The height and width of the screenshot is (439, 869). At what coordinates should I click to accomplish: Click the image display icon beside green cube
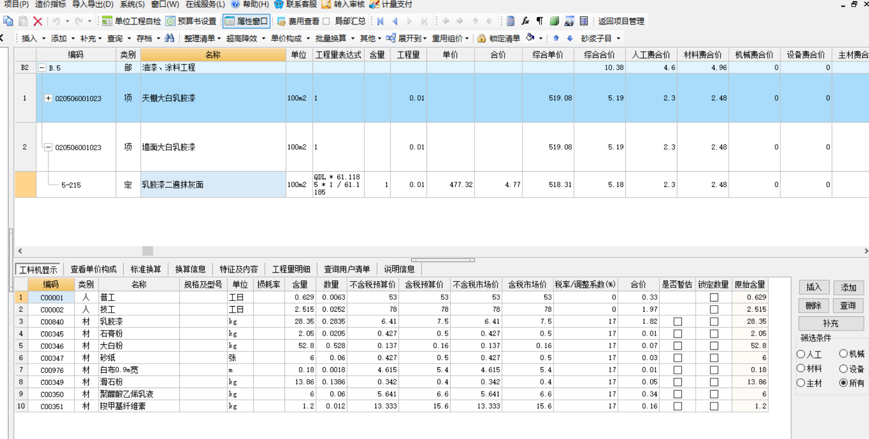(x=569, y=21)
